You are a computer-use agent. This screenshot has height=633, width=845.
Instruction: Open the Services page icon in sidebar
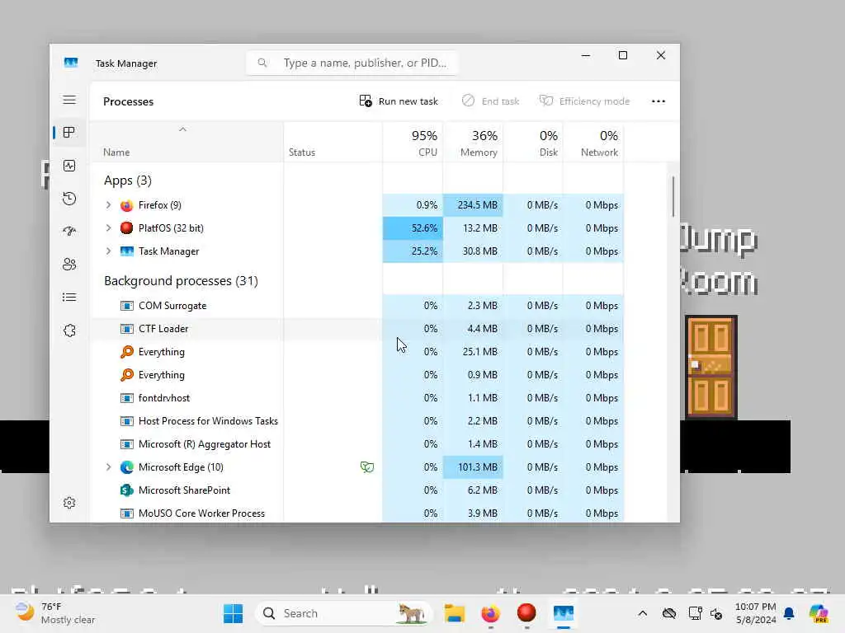point(69,331)
